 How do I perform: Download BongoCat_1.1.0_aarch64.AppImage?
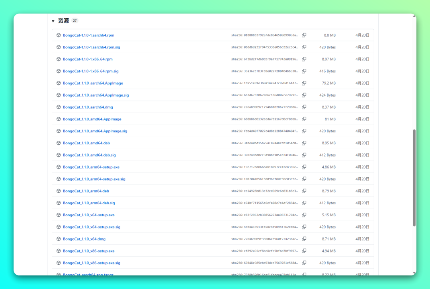click(93, 83)
